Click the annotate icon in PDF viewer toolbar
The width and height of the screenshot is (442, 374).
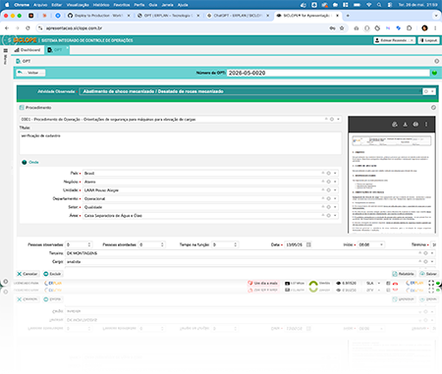click(395, 125)
